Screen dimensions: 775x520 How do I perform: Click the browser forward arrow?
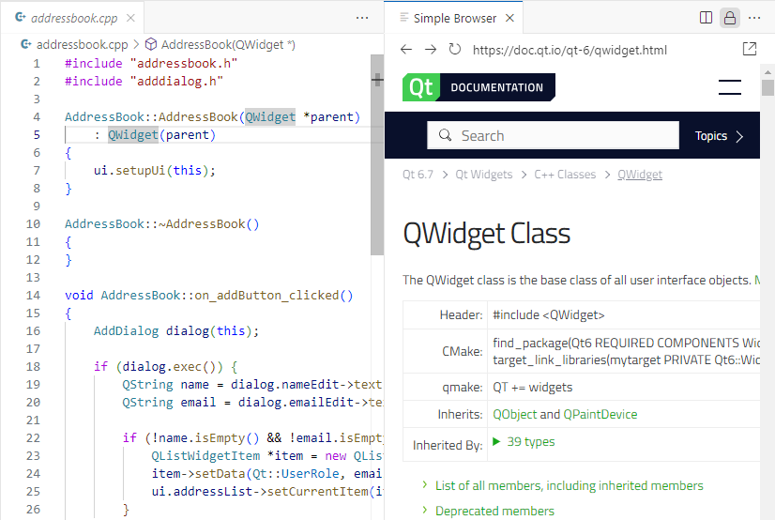click(431, 50)
